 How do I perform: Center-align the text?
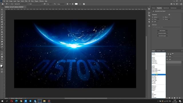coord(70,4)
